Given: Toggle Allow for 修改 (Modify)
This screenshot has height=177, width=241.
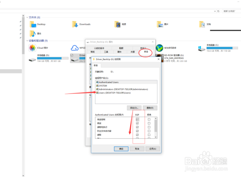Looking at the screenshot, I should [137, 123].
